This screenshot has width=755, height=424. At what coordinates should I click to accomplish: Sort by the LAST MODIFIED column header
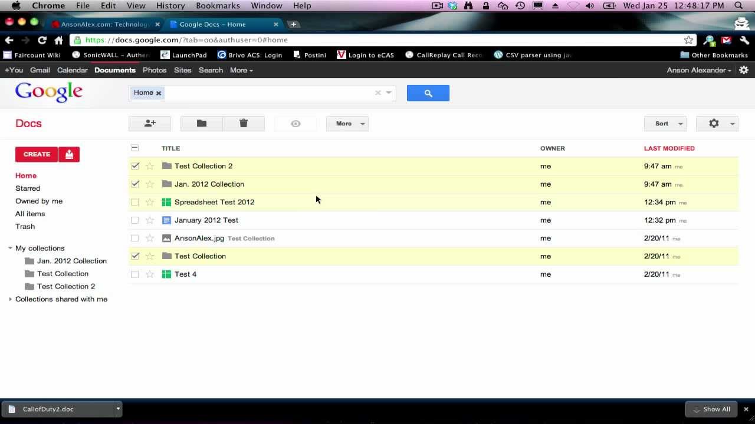pos(669,148)
